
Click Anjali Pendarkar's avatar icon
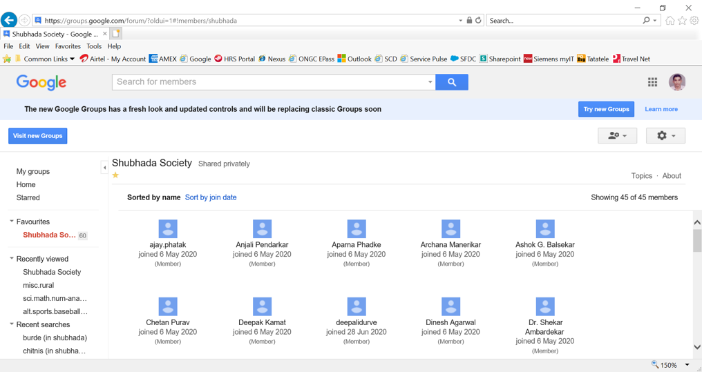(x=262, y=228)
